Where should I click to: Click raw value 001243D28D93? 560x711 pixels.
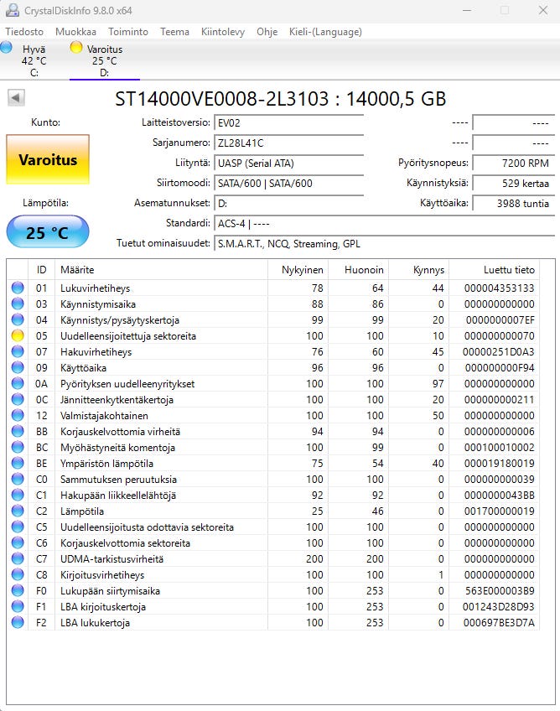pyautogui.click(x=498, y=607)
